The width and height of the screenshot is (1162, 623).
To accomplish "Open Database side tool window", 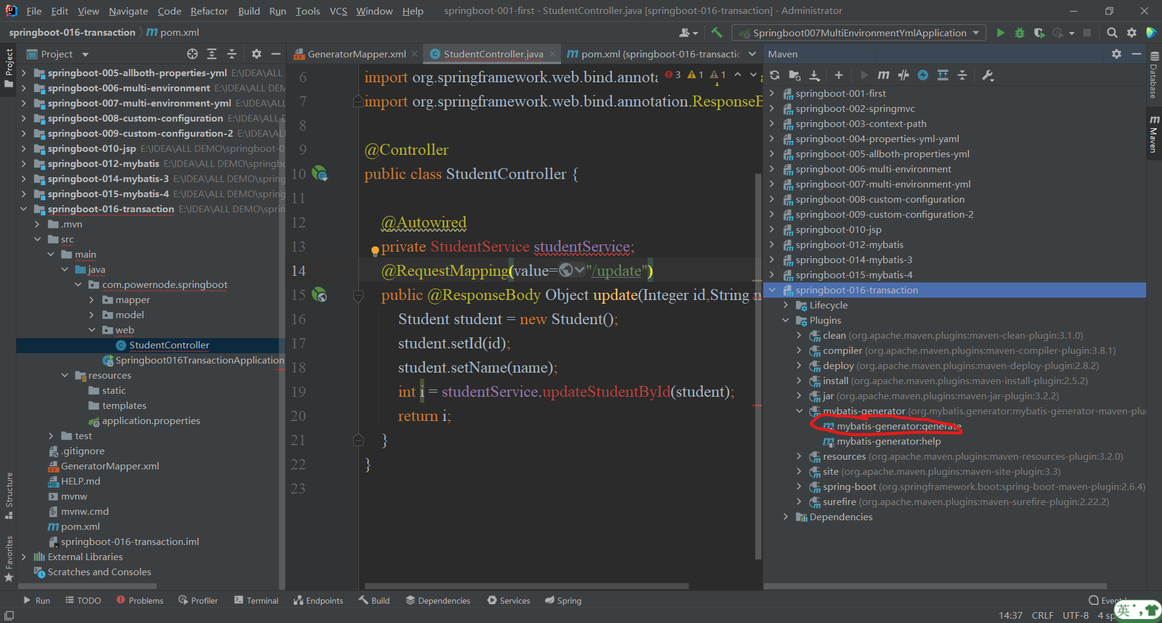I will point(1154,76).
